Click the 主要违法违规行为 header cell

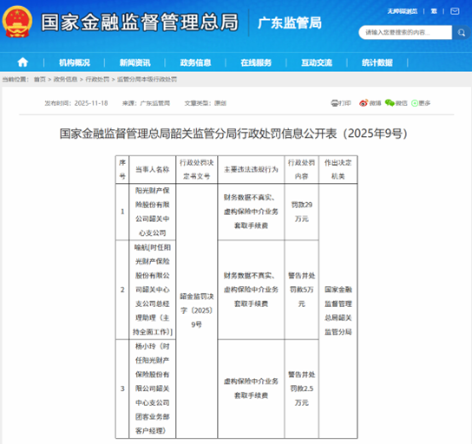(251, 169)
